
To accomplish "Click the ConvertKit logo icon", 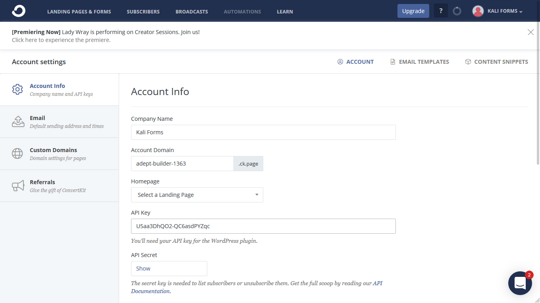I will coord(19,11).
